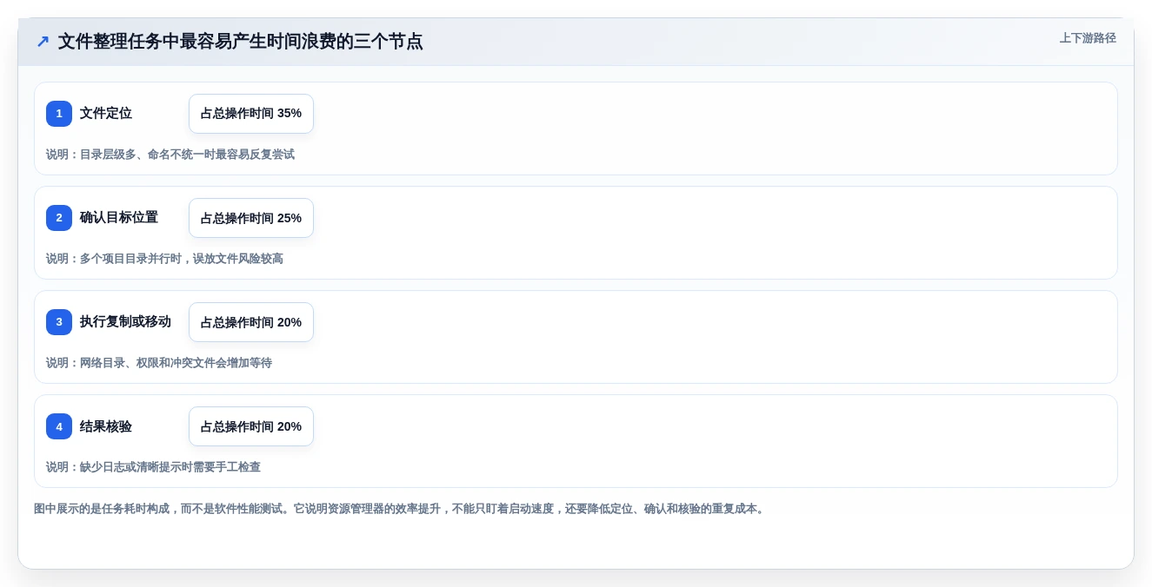Viewport: 1152px width, 587px height.
Task: Click the 占总操作时间 25% pill
Action: tap(251, 218)
